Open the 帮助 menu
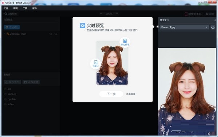Screen dimensions: 218x137 (35, 8)
